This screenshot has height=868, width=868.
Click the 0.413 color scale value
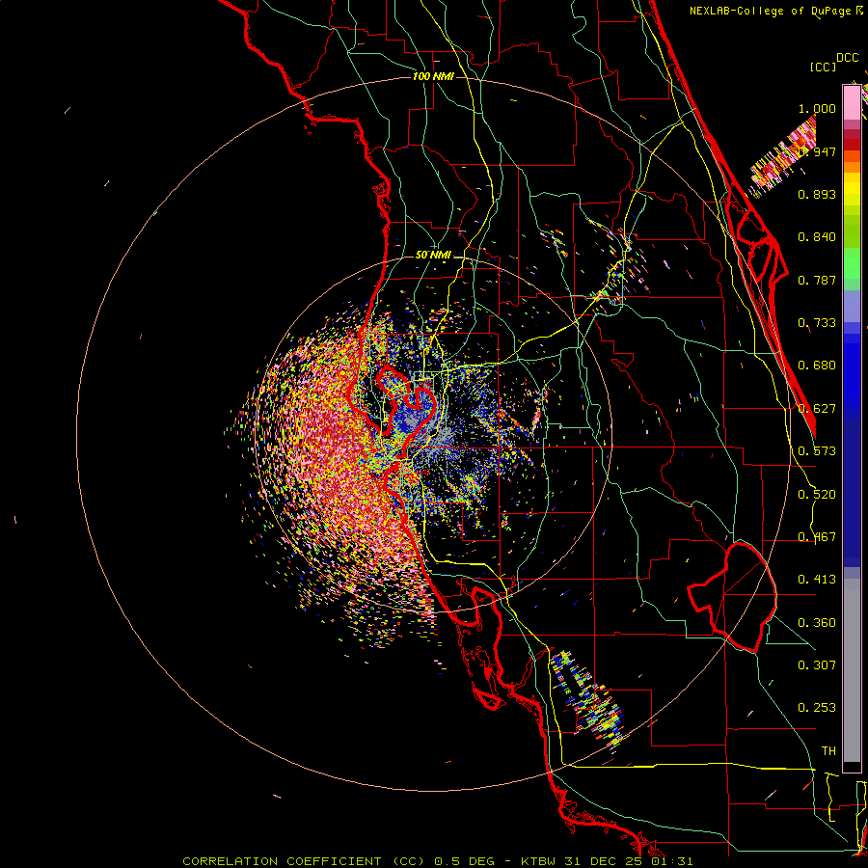click(817, 580)
